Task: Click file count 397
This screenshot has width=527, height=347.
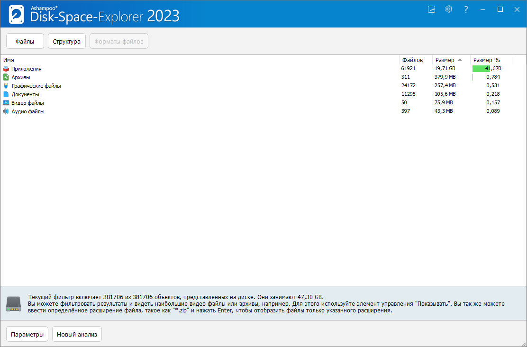Action: tap(406, 111)
